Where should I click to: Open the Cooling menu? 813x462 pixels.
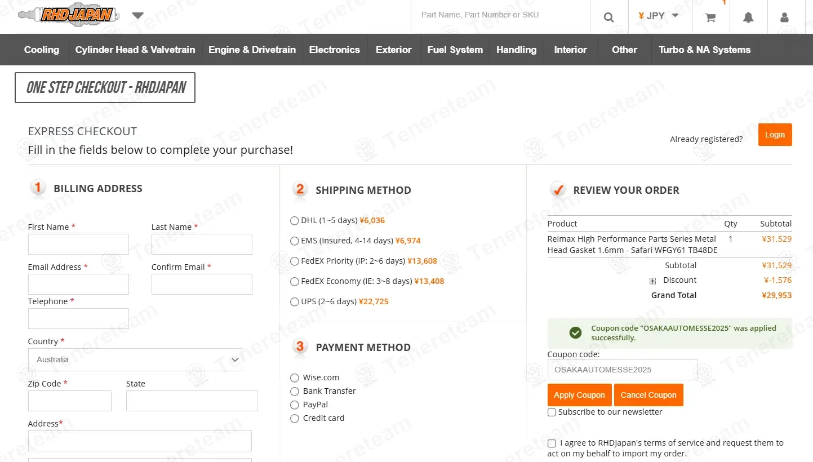coord(42,50)
